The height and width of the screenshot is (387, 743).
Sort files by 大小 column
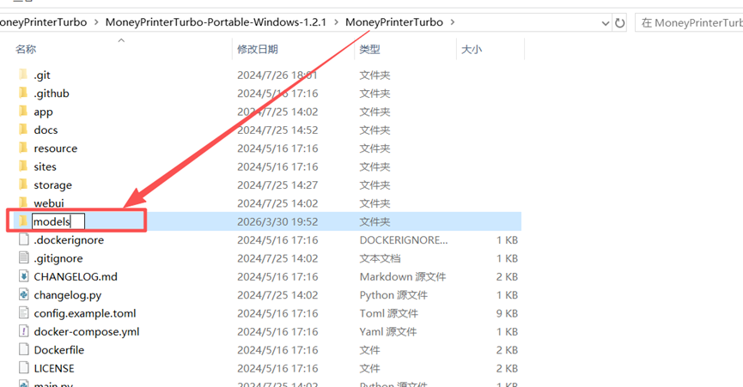click(472, 49)
